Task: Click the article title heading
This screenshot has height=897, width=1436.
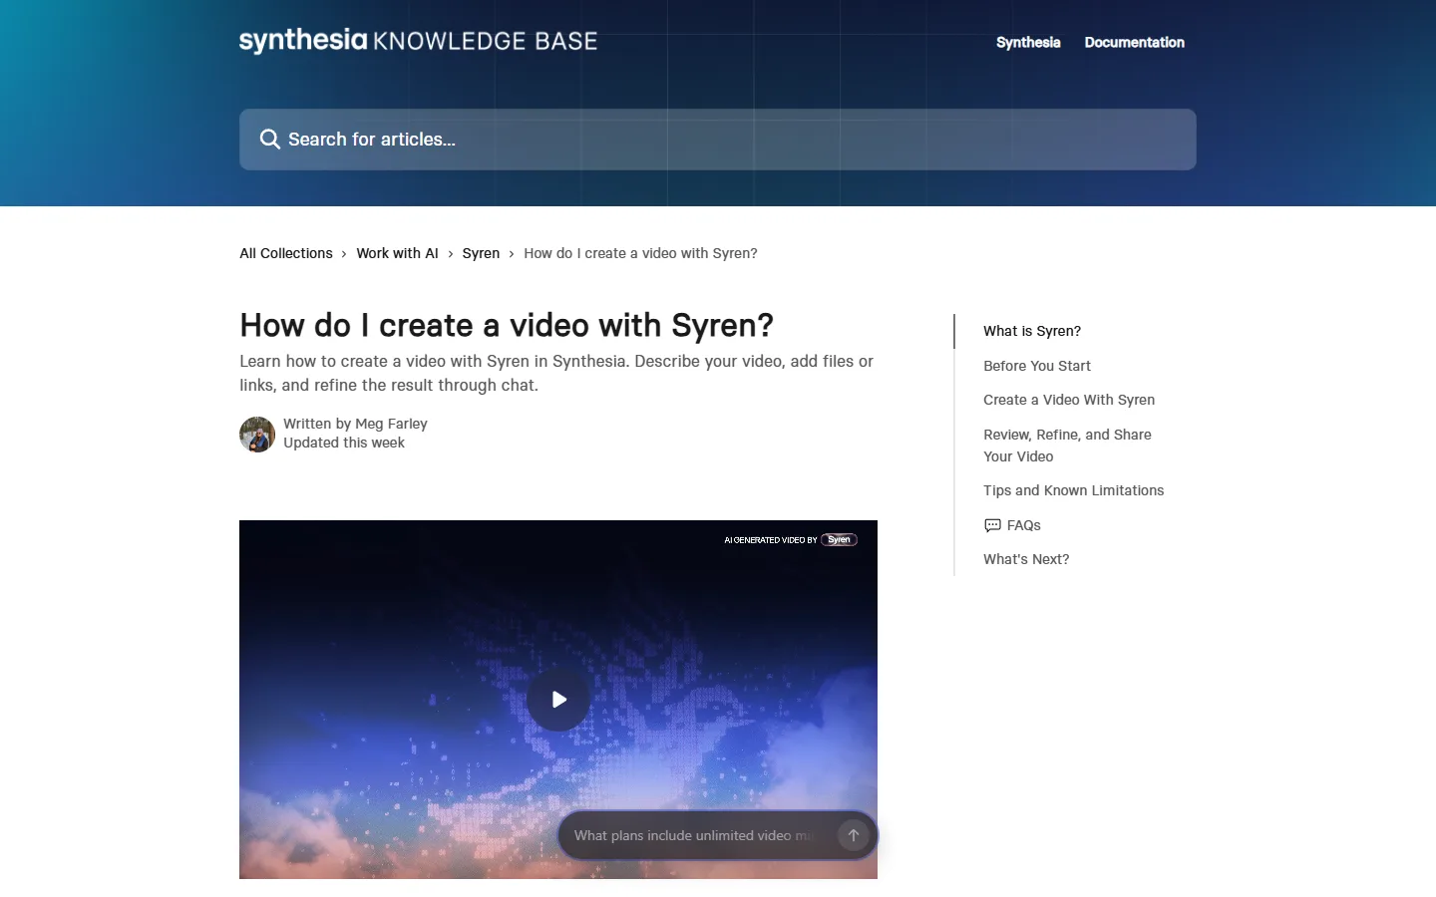Action: 507,325
